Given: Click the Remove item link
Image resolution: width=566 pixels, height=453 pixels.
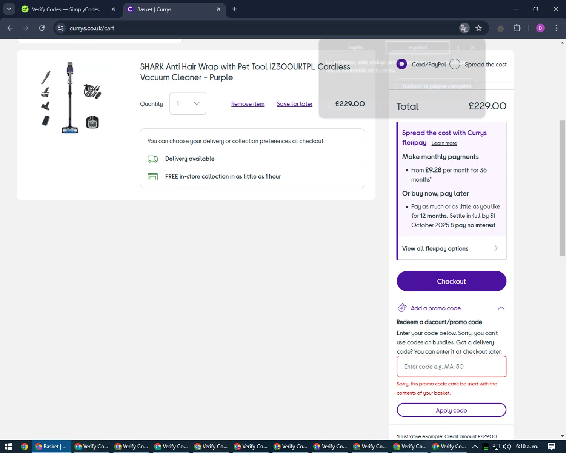Looking at the screenshot, I should (248, 104).
